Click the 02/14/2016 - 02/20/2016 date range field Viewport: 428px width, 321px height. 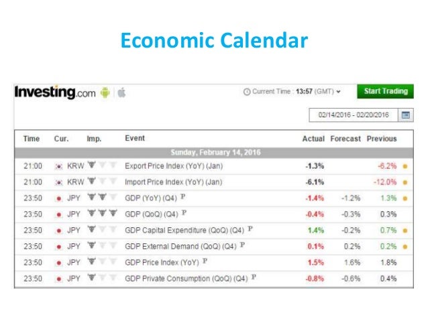[x=354, y=115]
